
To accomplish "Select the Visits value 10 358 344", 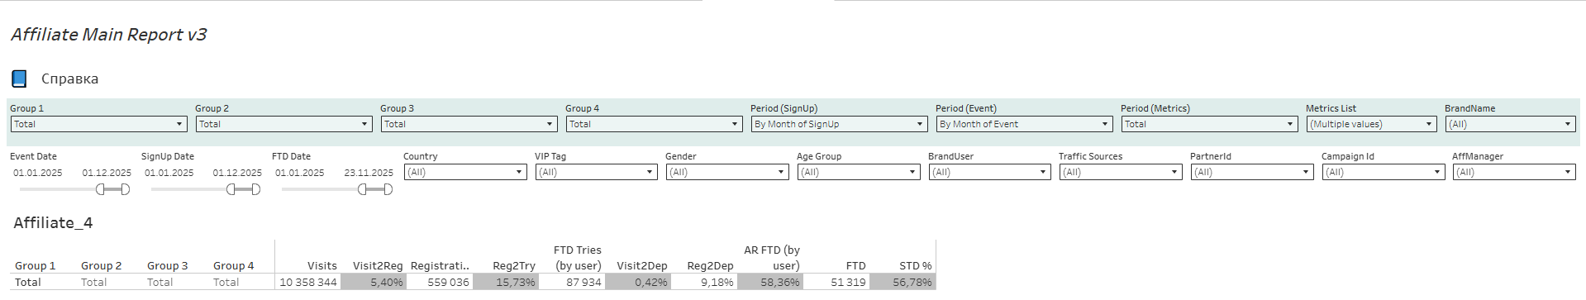I will pos(308,282).
